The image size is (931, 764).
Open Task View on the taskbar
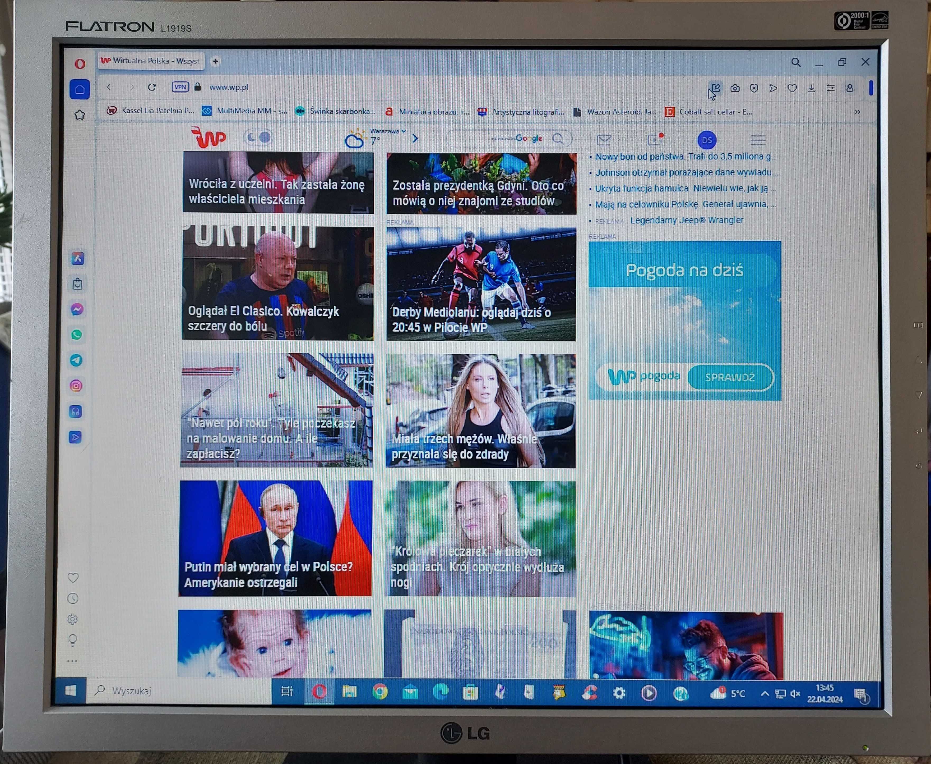point(287,691)
